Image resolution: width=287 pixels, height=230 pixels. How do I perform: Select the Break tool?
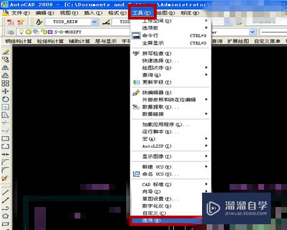tap(5, 147)
